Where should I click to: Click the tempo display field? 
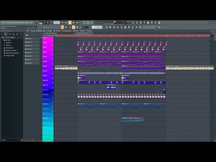57,22
